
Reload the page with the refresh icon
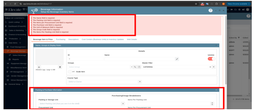[x=15, y=4]
